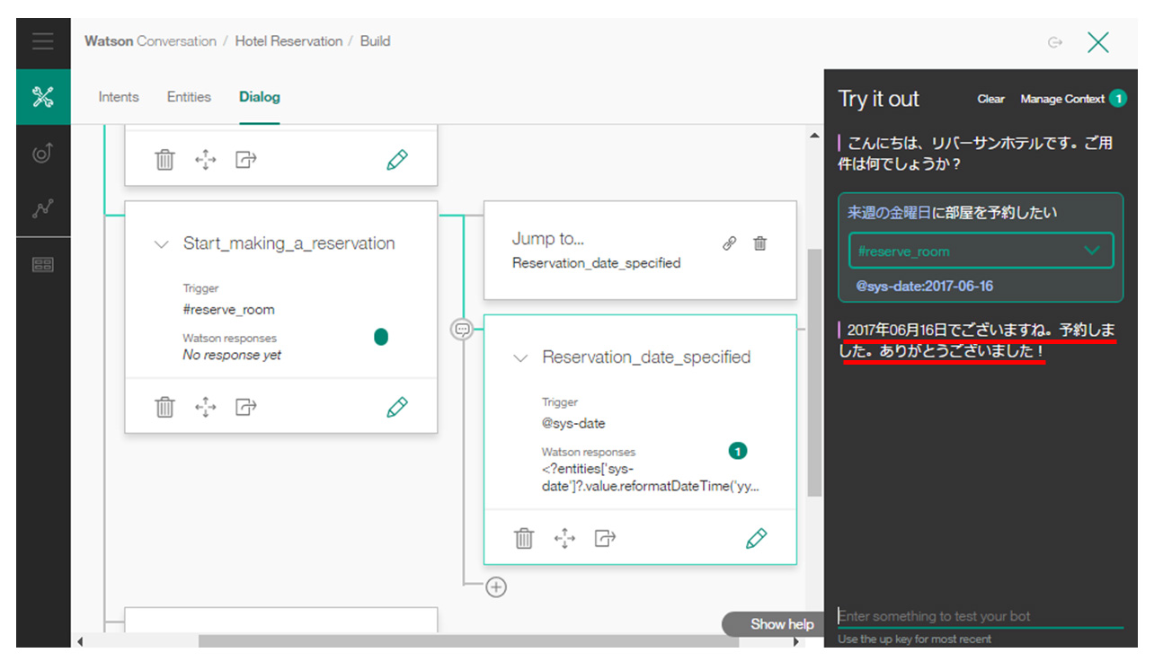Delete the topmost partially visible node
Viewport: 1163px width, 670px height.
click(164, 160)
